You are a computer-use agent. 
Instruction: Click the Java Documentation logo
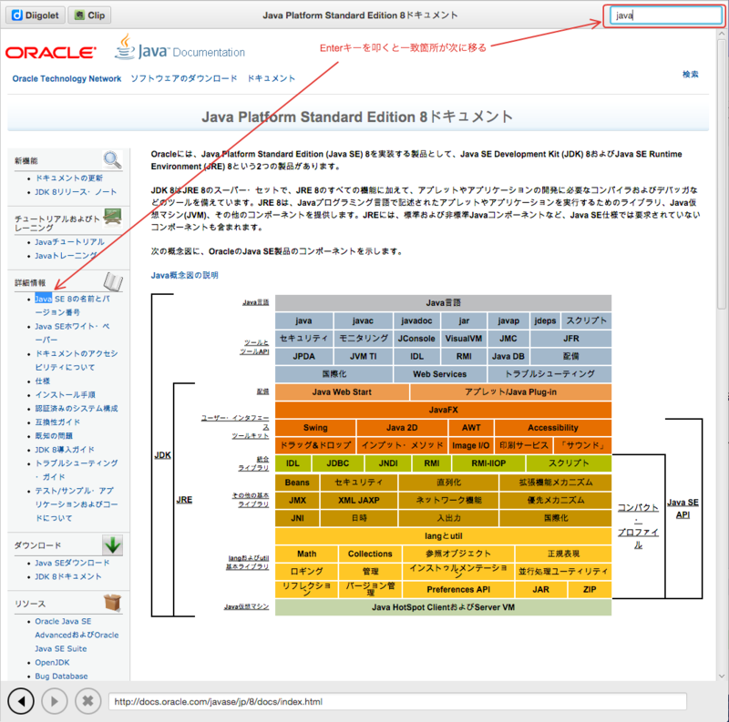(x=180, y=47)
